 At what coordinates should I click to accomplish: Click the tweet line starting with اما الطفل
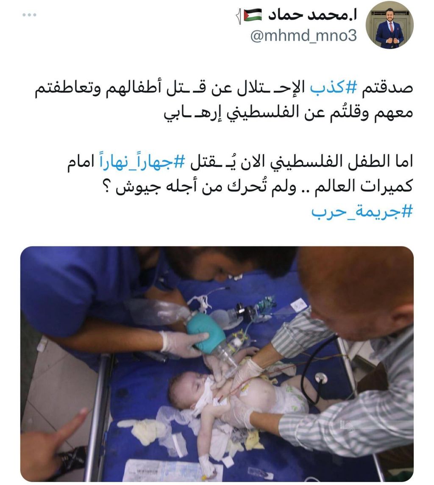click(240, 162)
